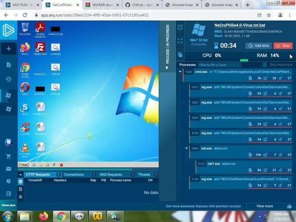Click VM Start button
The width and height of the screenshot is (296, 222).
point(23,165)
